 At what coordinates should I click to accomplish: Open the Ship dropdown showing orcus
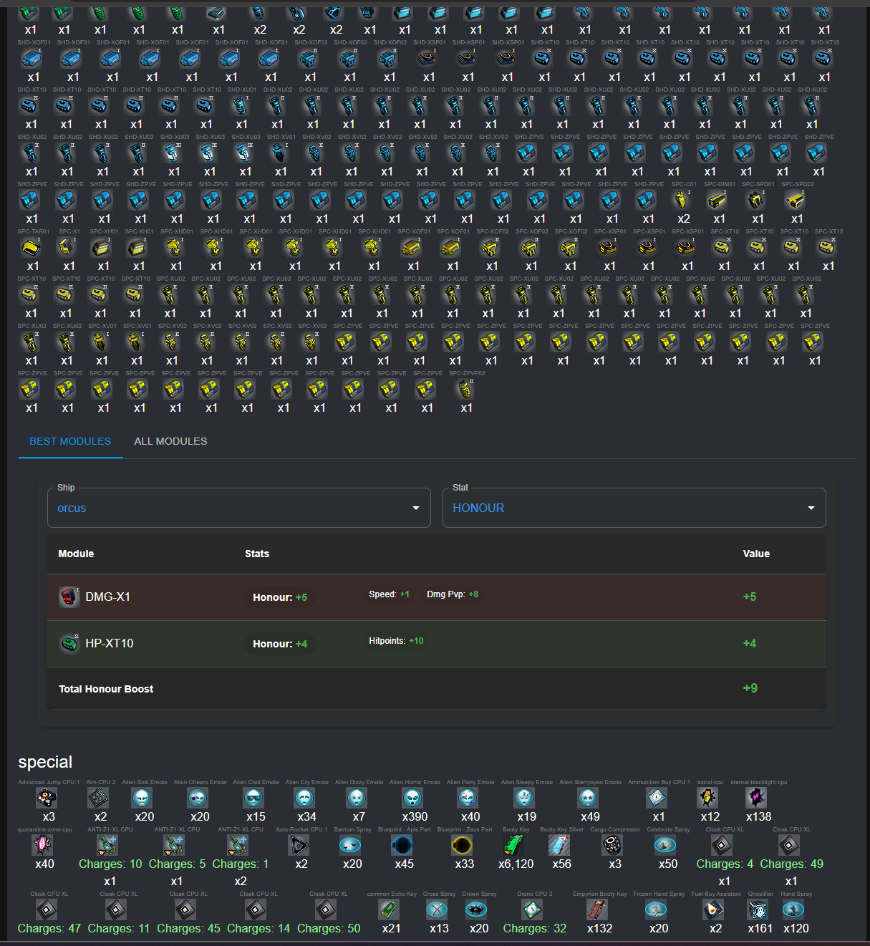pos(239,508)
